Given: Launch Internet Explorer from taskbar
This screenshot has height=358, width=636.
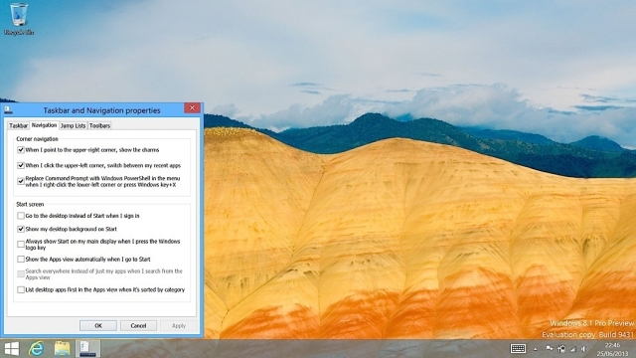Looking at the screenshot, I should click(37, 349).
